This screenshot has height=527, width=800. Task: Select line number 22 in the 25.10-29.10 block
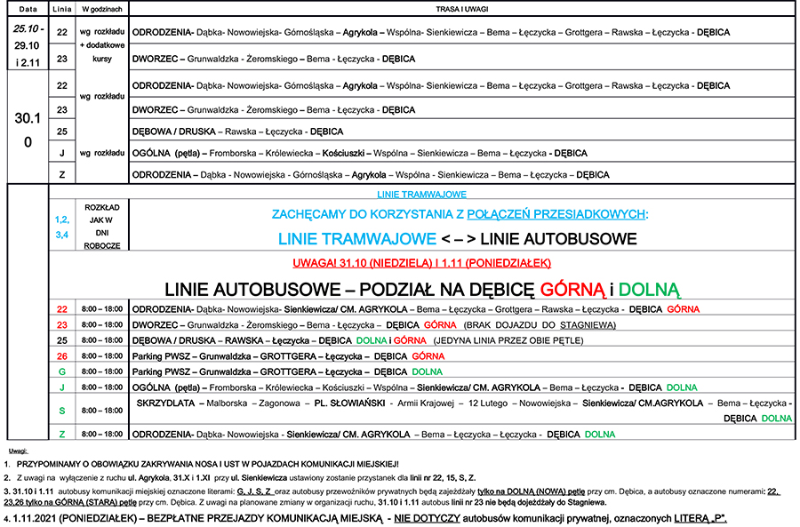coord(62,32)
